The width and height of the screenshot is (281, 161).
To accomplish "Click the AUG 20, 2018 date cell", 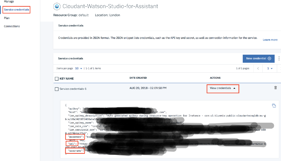I will point(148,88).
